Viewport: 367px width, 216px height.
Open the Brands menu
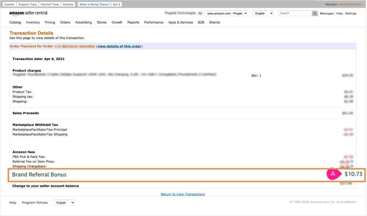(214, 23)
